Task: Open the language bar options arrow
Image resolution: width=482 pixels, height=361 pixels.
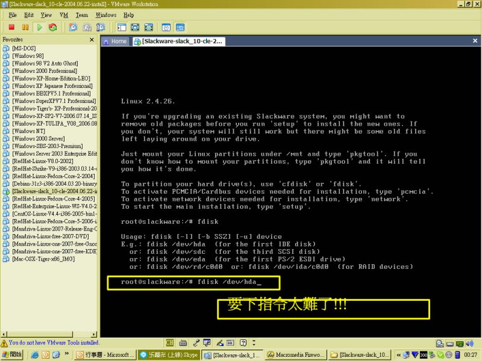Action: pyautogui.click(x=254, y=342)
